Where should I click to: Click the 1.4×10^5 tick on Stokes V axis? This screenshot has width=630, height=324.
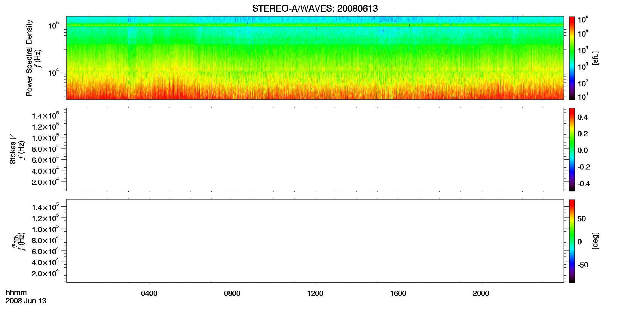pyautogui.click(x=45, y=115)
